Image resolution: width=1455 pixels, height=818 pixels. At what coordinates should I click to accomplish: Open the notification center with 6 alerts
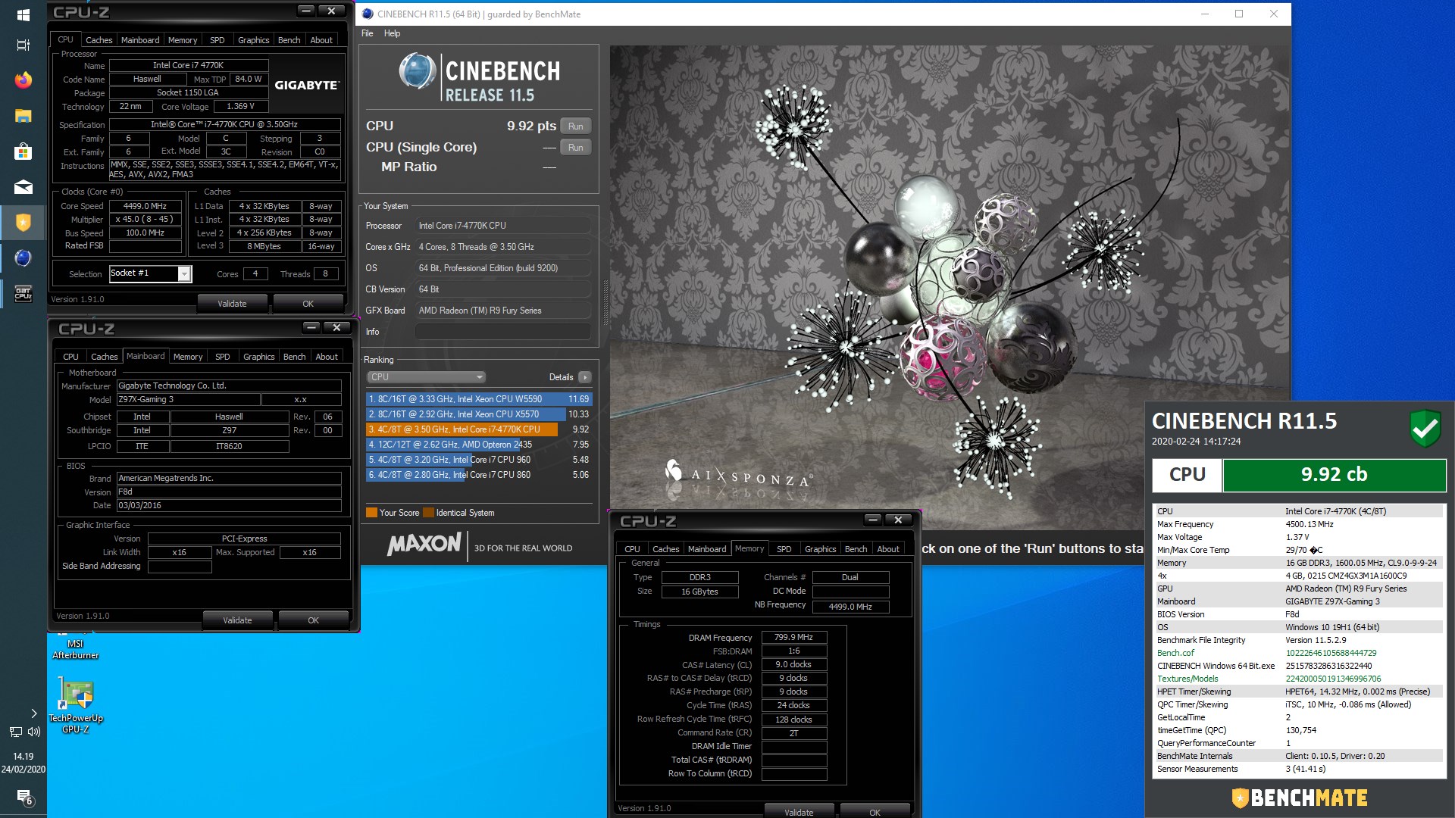point(24,798)
